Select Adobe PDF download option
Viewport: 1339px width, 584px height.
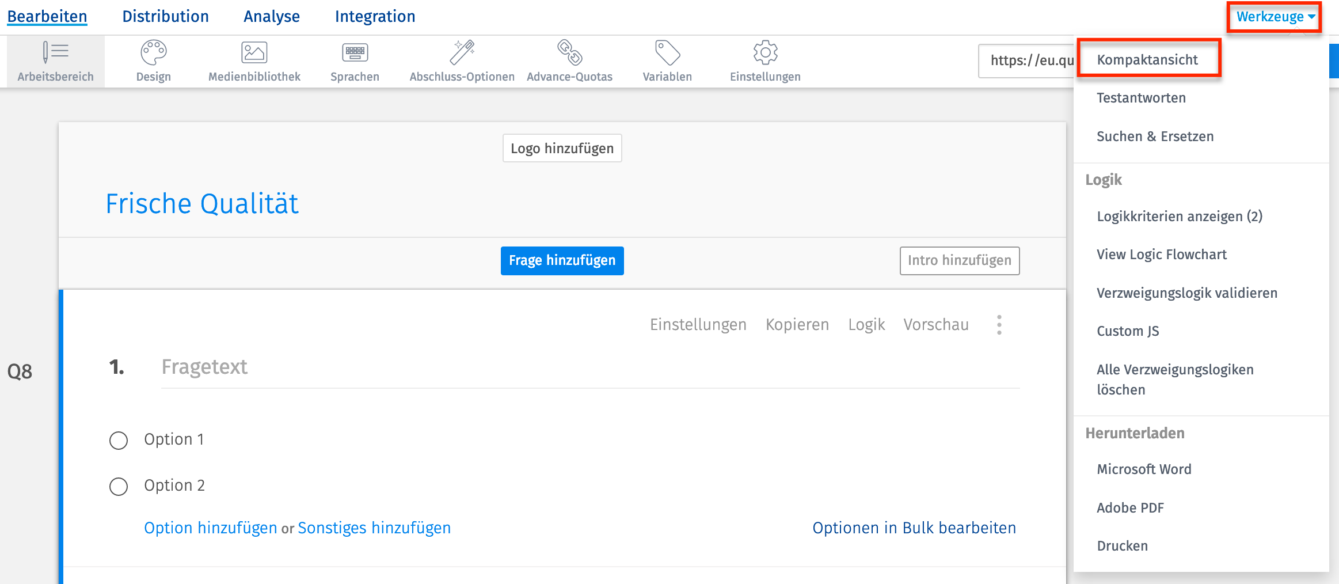(1130, 508)
